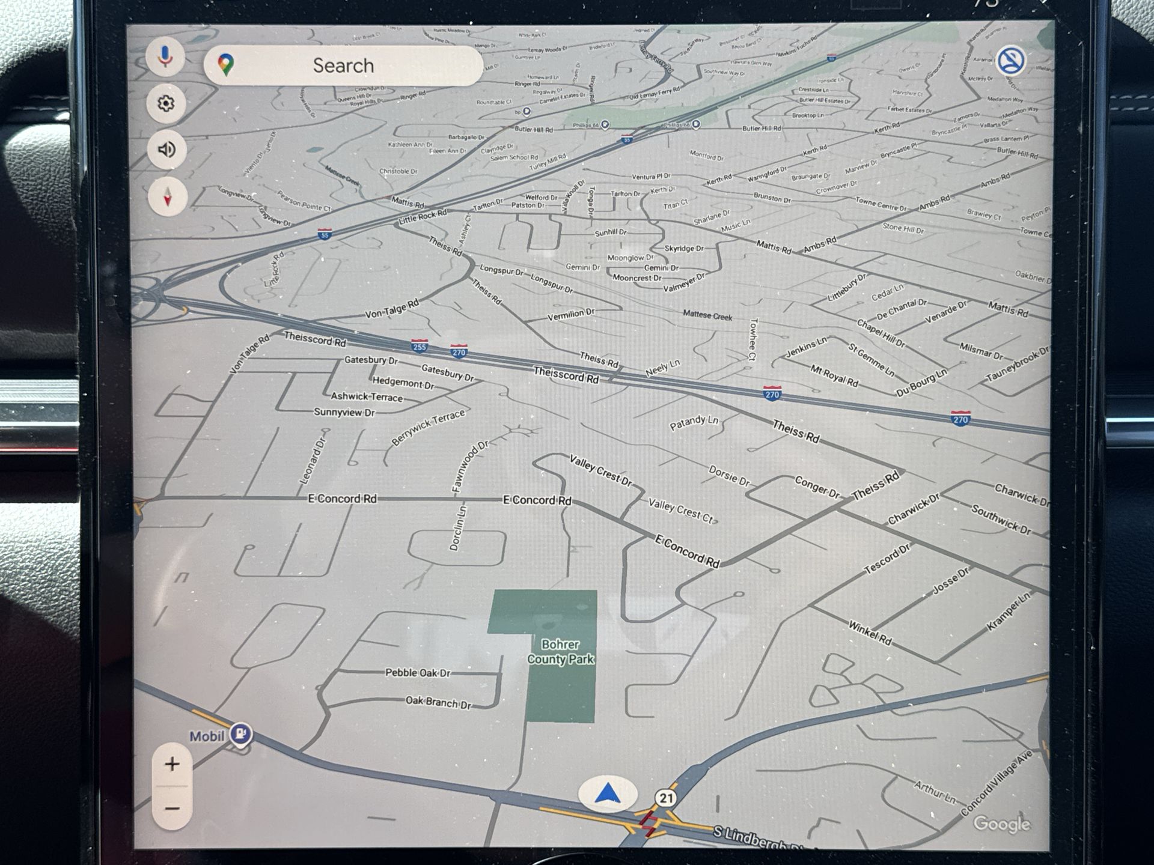
Task: Mute navigation with the speaker icon
Action: point(166,149)
